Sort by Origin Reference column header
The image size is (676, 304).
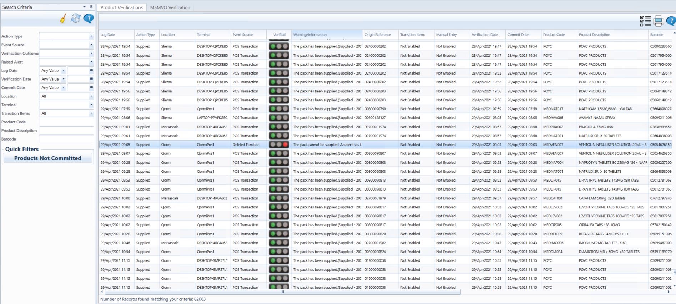(x=380, y=35)
